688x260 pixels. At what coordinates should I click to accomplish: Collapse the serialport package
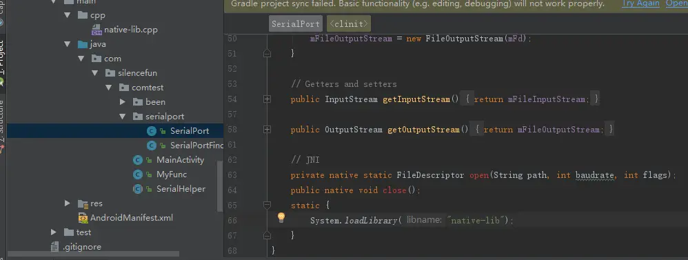123,117
